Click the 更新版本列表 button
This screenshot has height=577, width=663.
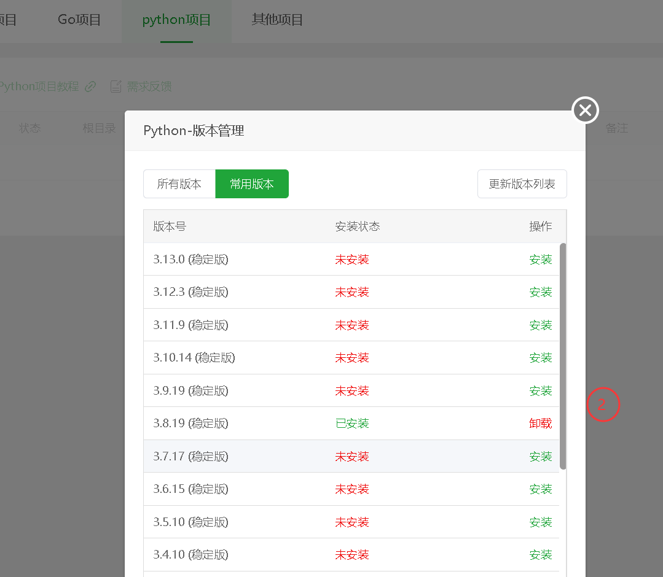(x=522, y=184)
